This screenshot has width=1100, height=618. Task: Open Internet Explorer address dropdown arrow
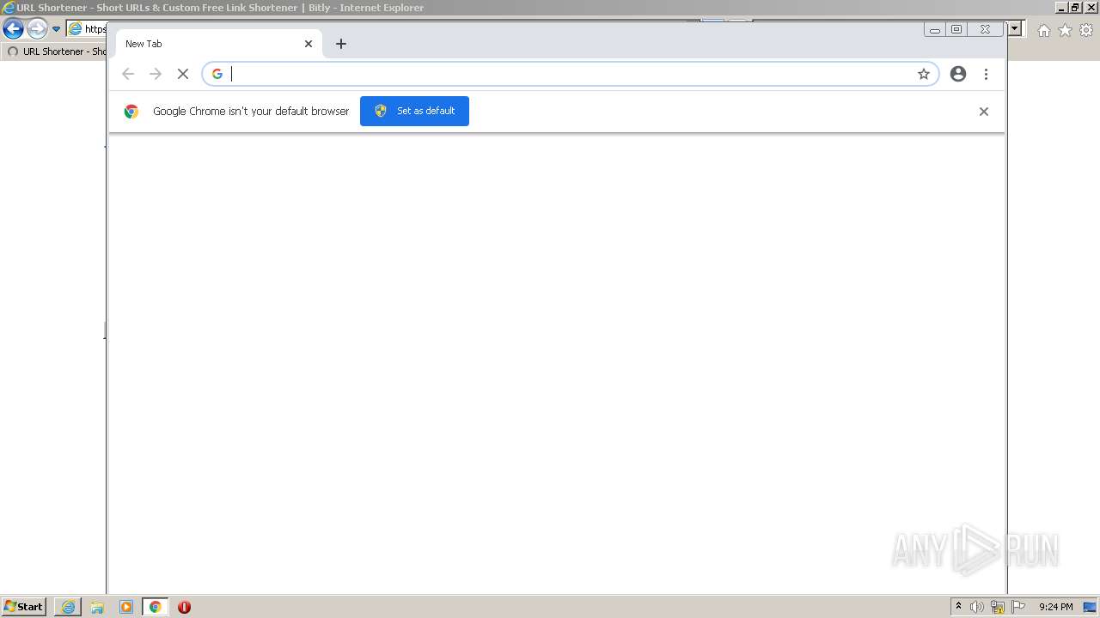pyautogui.click(x=1015, y=28)
